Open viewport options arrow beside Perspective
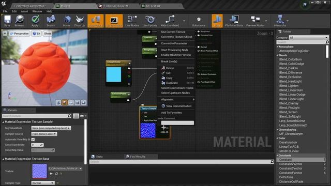The image size is (331, 186). pos(5,34)
